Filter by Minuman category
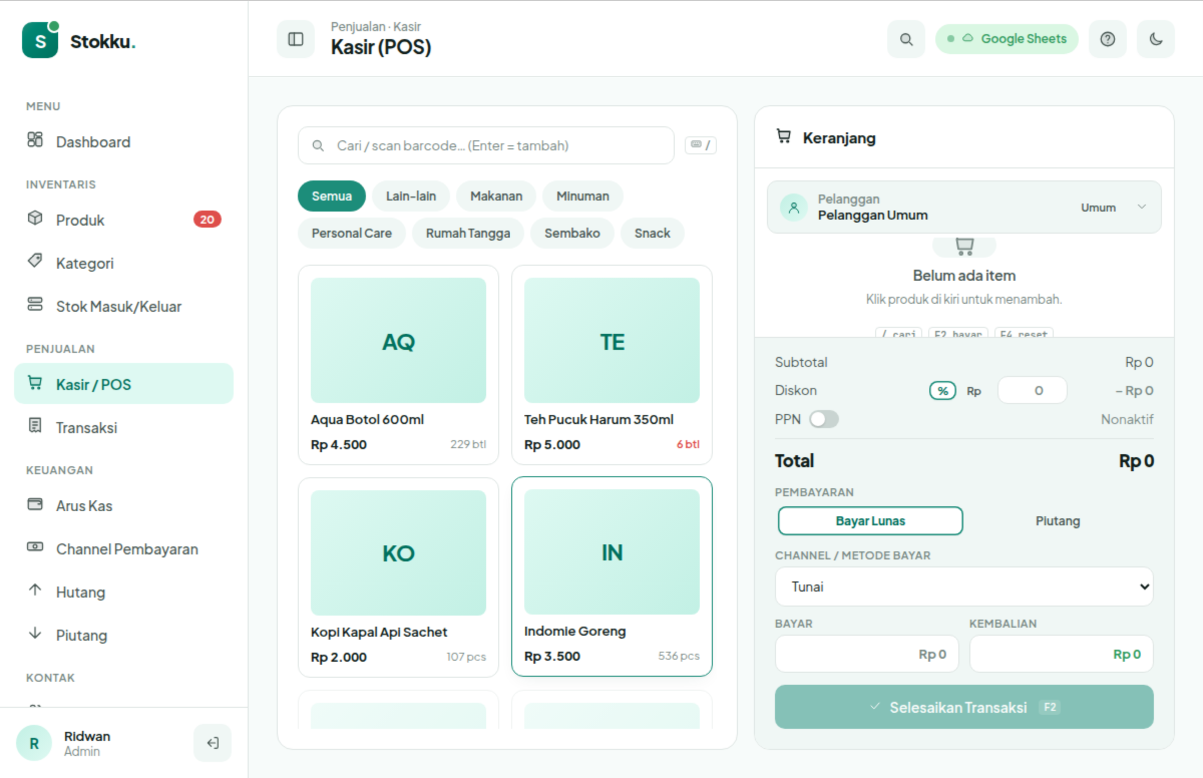The height and width of the screenshot is (778, 1203). 582,196
